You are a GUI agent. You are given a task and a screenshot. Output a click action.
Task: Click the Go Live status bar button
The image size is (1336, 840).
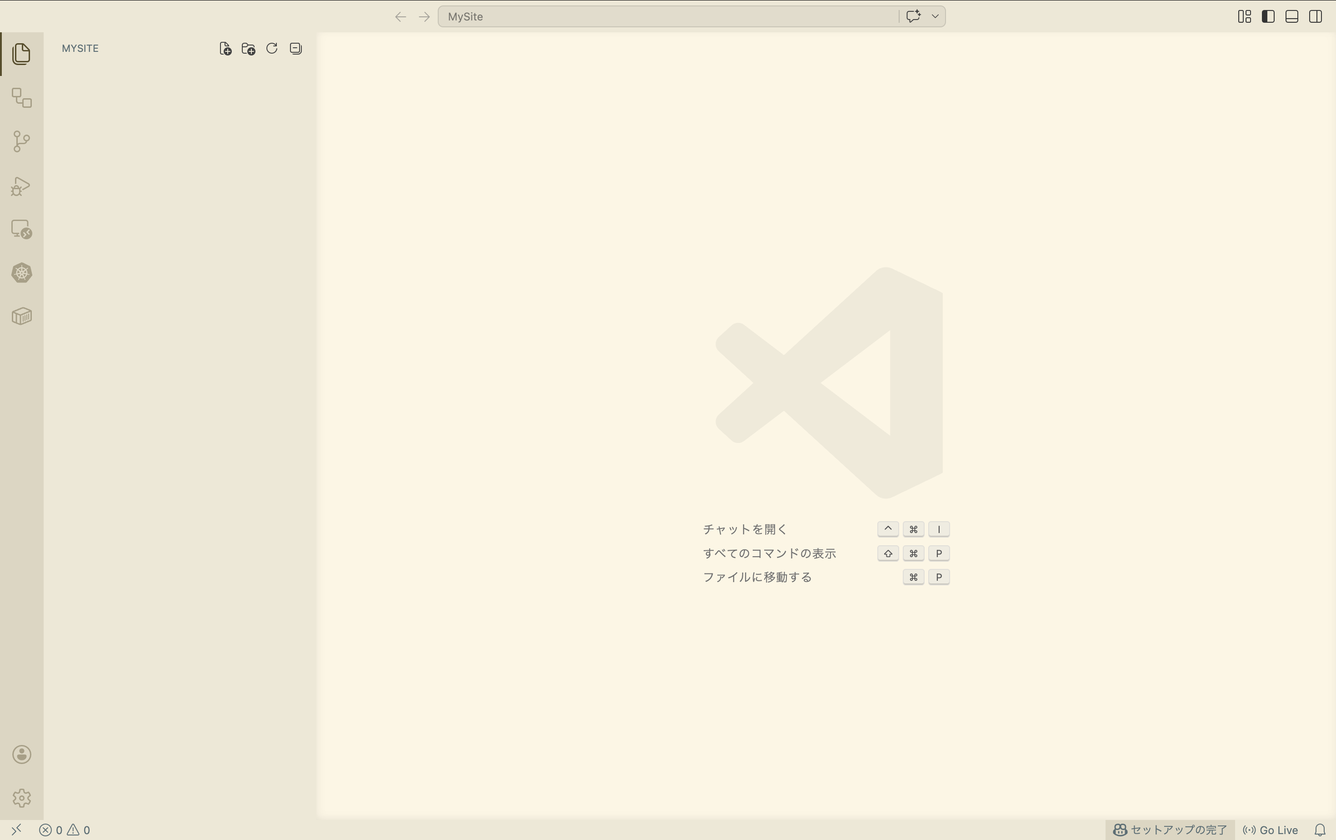[1271, 830]
